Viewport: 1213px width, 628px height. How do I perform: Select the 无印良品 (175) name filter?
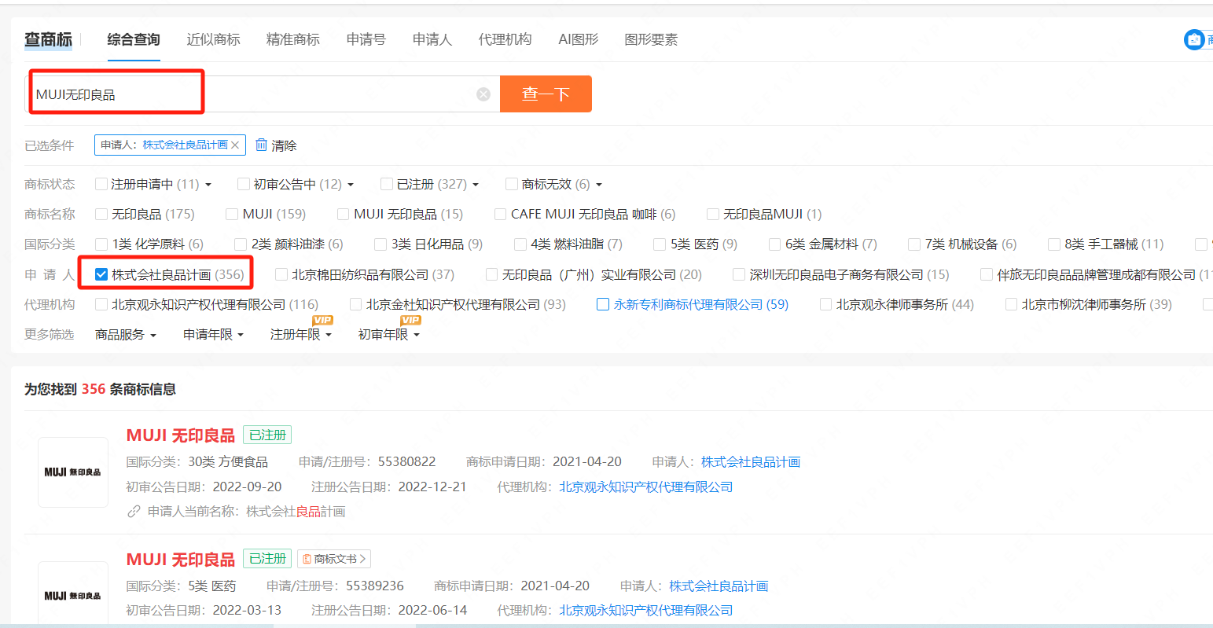(101, 214)
